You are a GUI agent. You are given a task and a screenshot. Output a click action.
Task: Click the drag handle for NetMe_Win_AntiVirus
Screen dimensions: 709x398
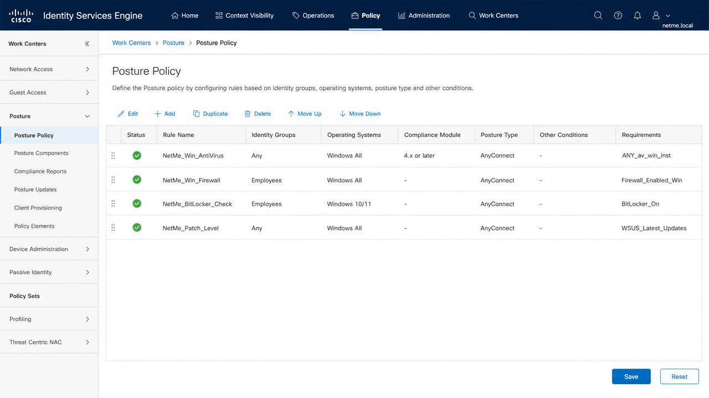point(113,156)
